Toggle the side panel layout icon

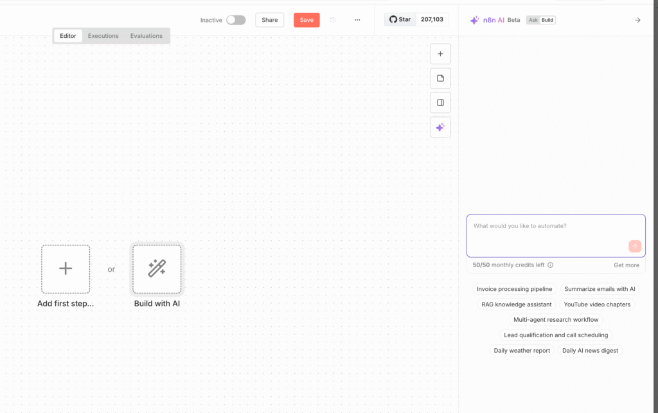[440, 103]
